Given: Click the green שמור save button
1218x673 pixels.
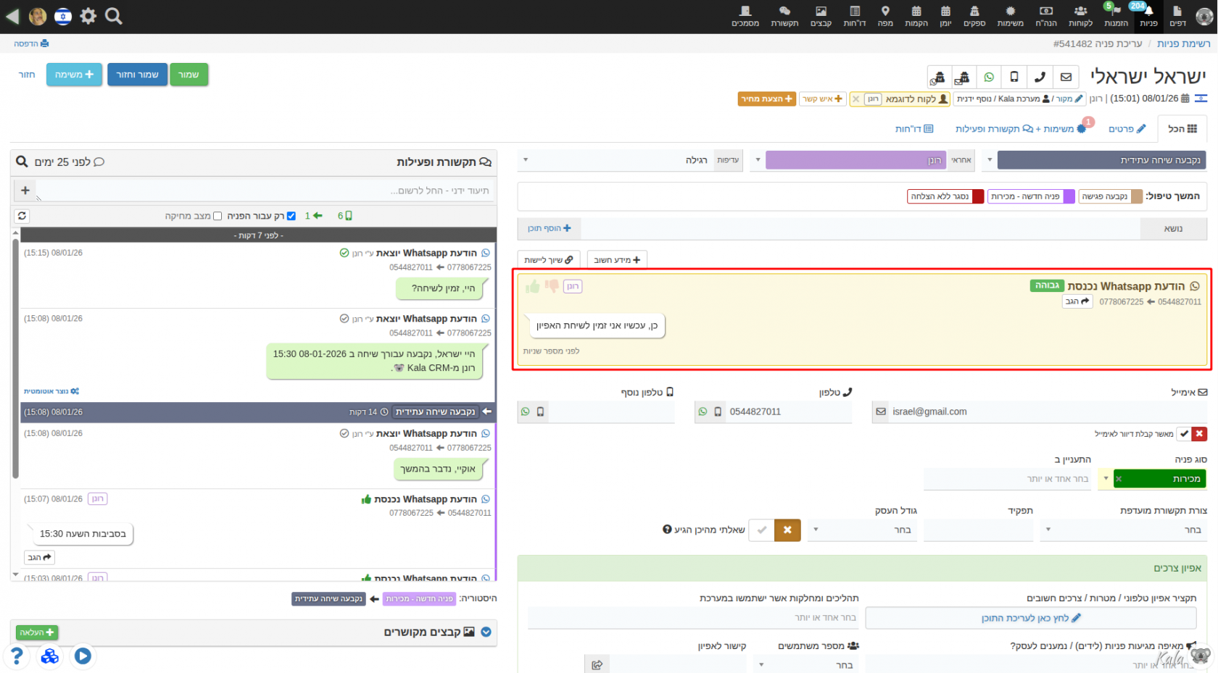Looking at the screenshot, I should pos(188,75).
